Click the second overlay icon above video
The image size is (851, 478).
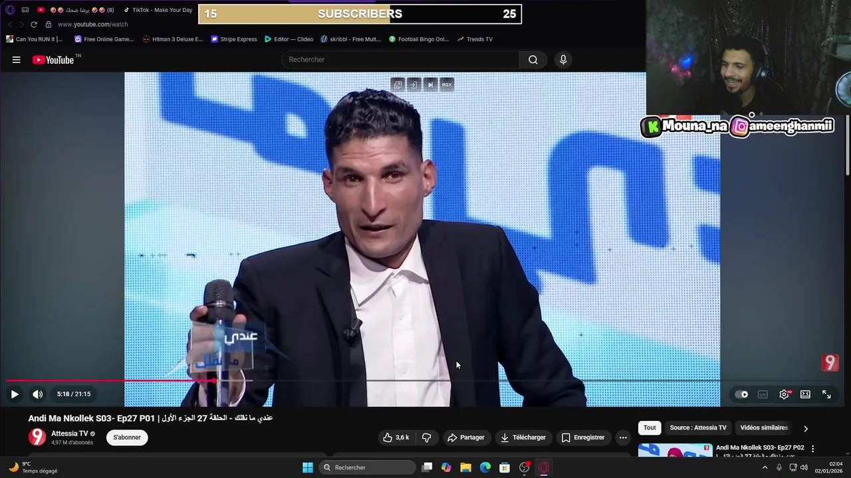pos(414,85)
